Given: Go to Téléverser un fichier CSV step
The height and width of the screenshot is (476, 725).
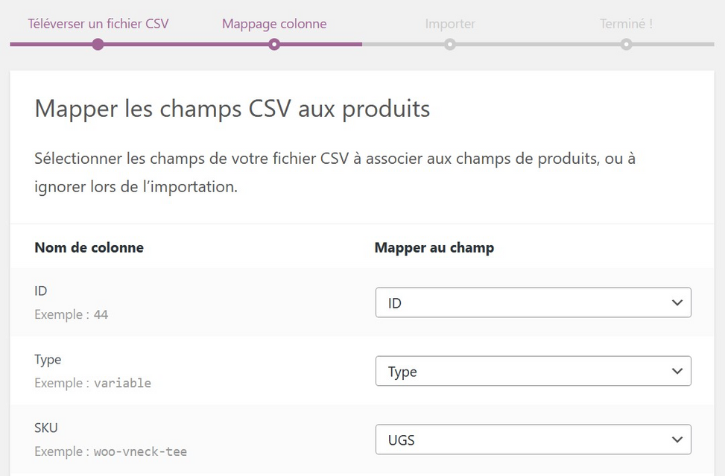Looking at the screenshot, I should tap(98, 24).
